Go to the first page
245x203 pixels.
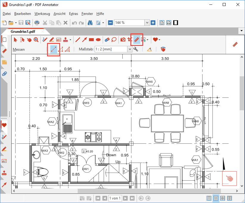coord(98,198)
